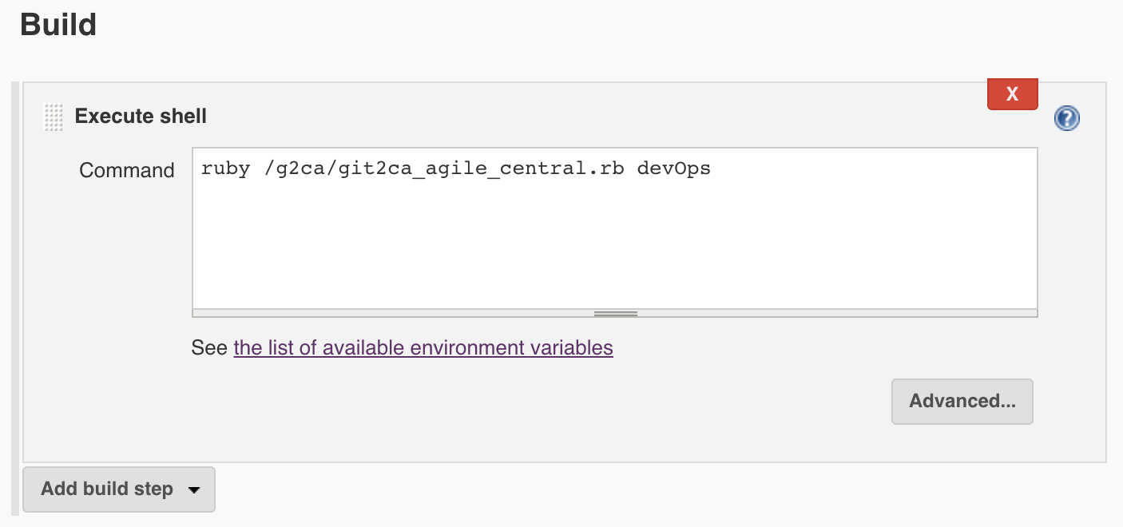Open help for Execute shell step
This screenshot has height=527, width=1123.
(1066, 119)
